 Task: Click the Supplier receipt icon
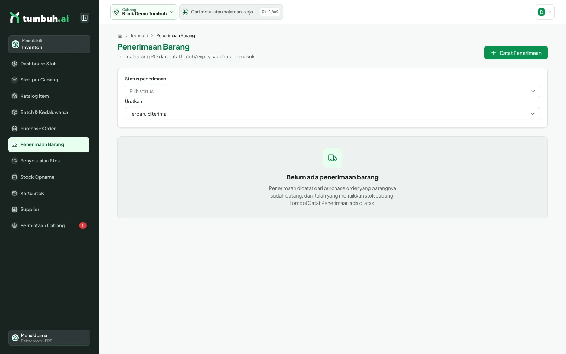(x=15, y=210)
